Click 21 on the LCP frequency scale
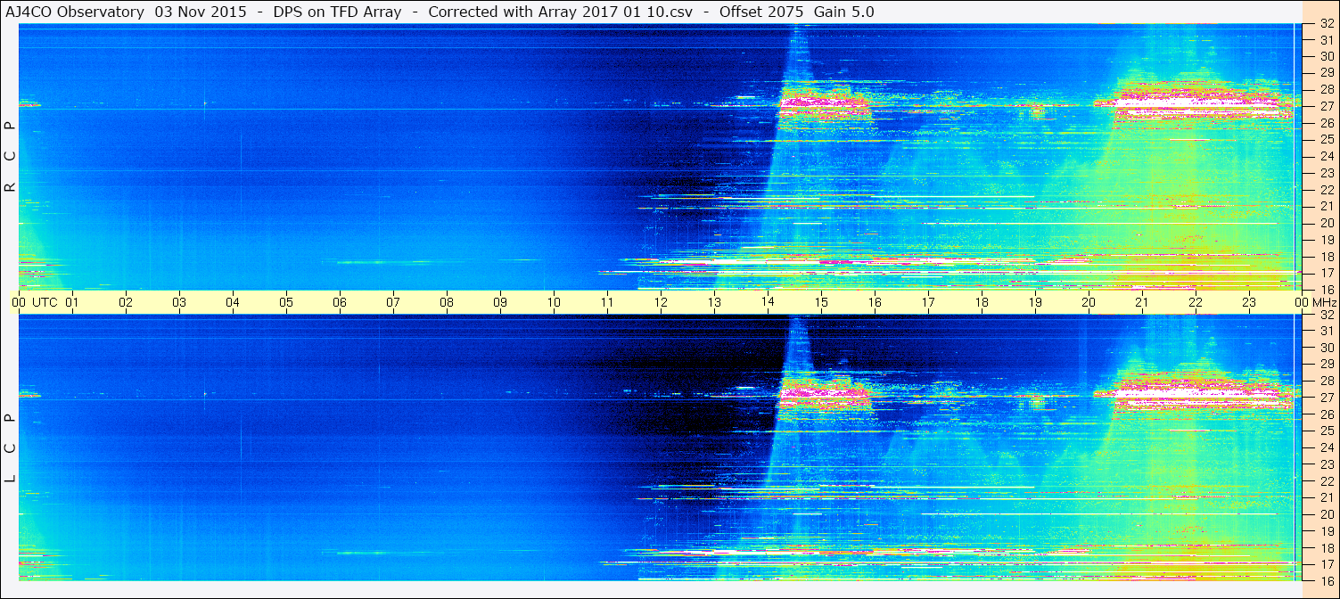Screen dimensions: 1340x599 coord(1326,497)
